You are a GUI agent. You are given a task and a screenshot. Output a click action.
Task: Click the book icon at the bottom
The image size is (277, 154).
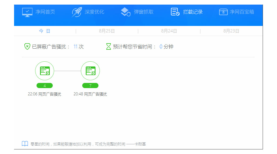click(25, 144)
